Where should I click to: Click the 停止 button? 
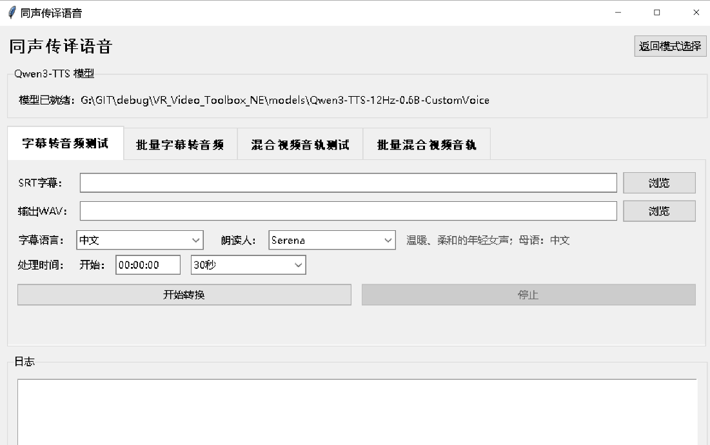tap(528, 295)
